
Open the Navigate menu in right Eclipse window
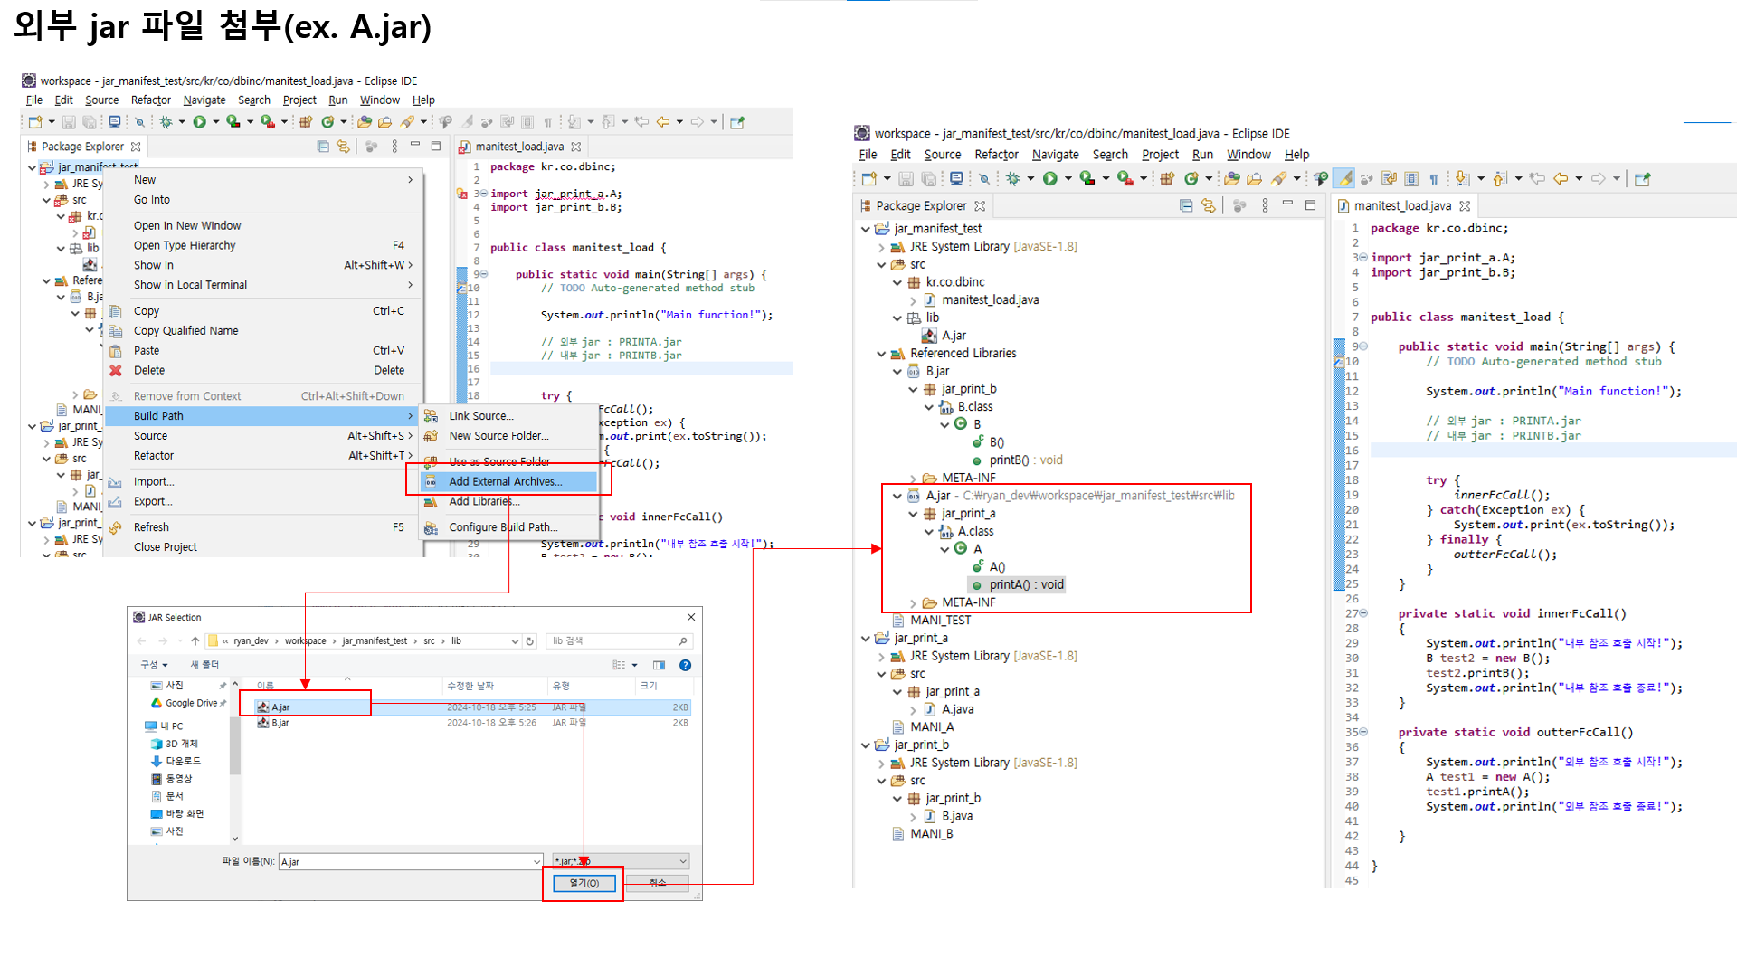1055,155
